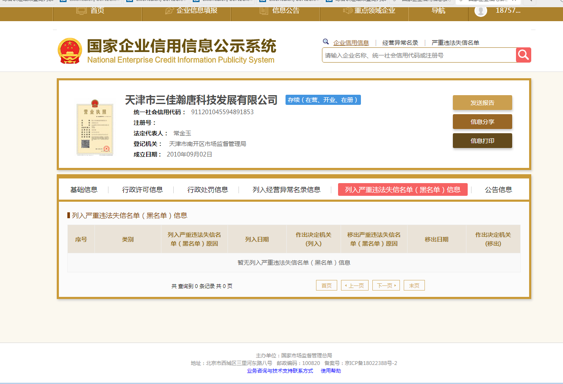This screenshot has width=563, height=384.
Task: Switch to the 行政处罚信息 tab
Action: [x=208, y=189]
